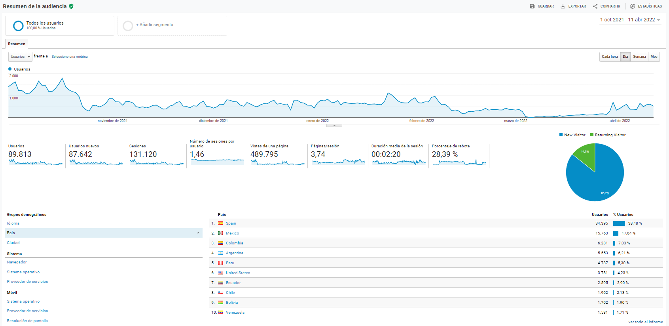Add a segment via + Añadir segmento
669x326 pixels.
click(172, 26)
